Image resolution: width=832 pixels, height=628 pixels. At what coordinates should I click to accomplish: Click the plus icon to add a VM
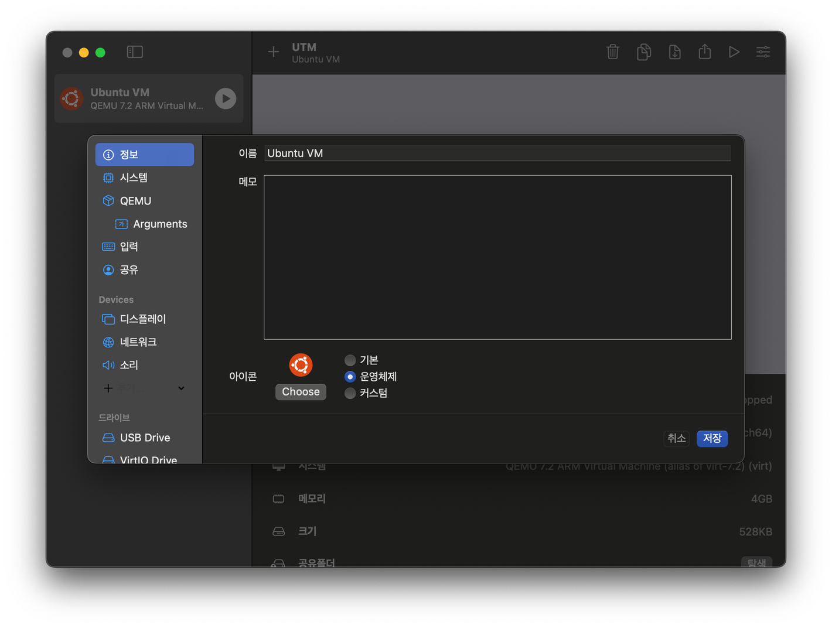pyautogui.click(x=274, y=52)
